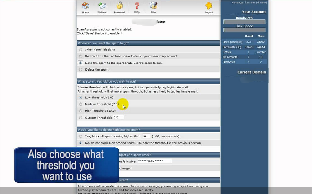Screen dimensions: 312x194
Task: Click the Logout star icon
Action: tap(209, 6)
